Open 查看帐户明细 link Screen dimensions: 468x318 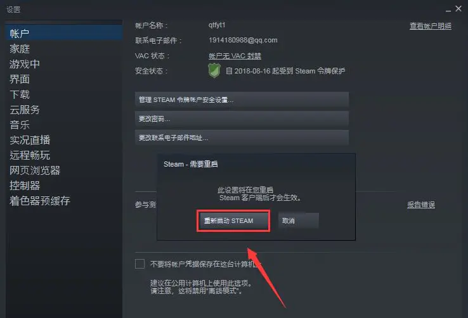[430, 26]
